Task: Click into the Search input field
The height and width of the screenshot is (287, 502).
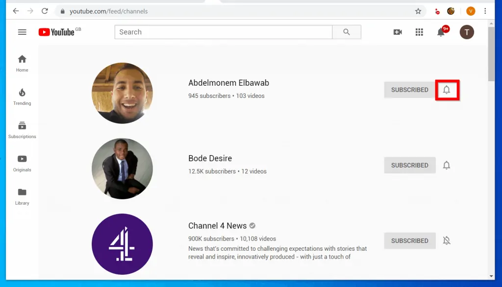Action: (223, 32)
